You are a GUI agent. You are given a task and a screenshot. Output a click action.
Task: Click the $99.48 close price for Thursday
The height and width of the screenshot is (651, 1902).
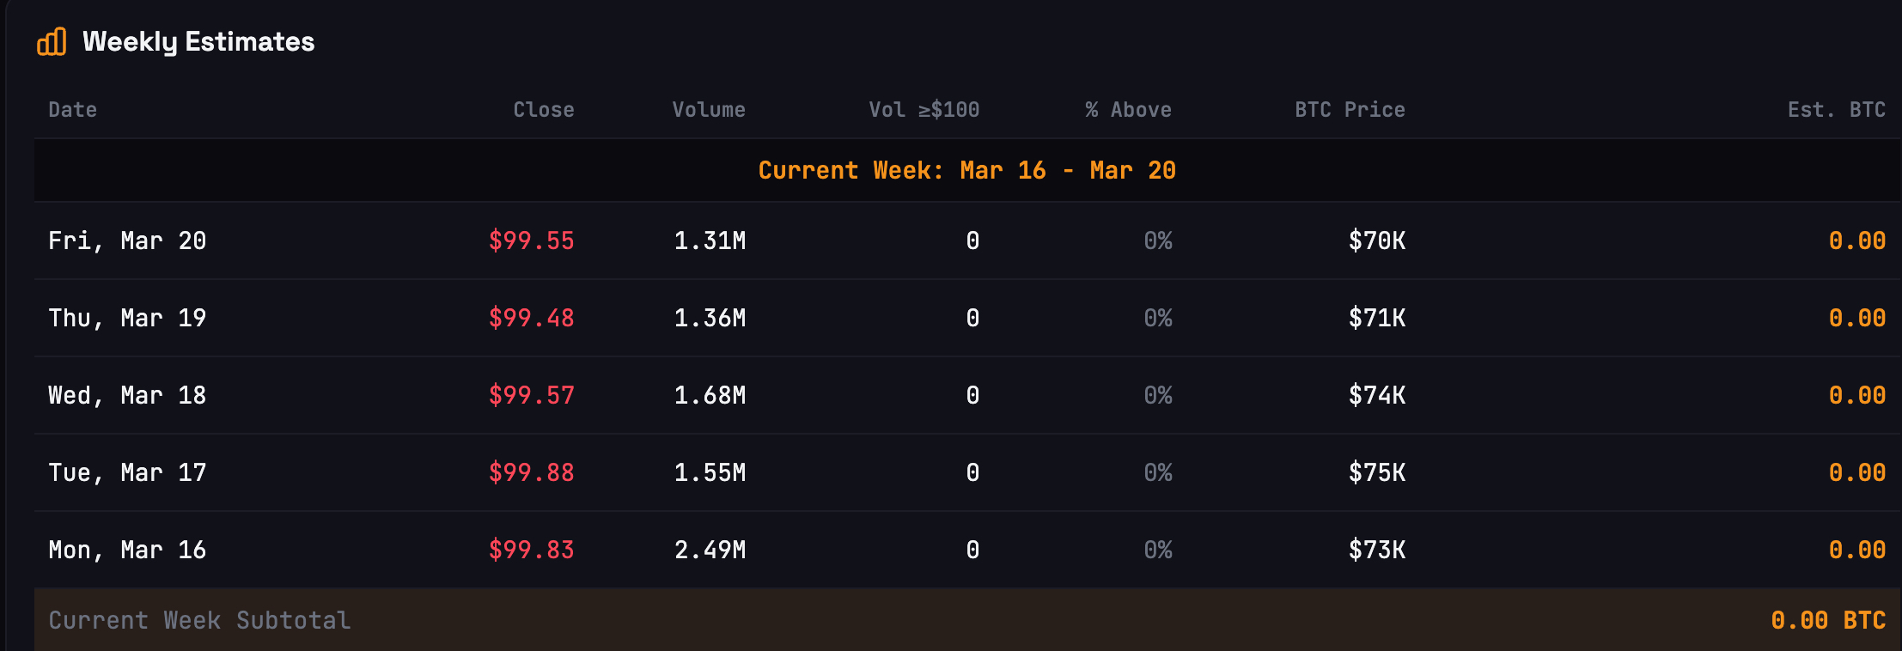click(x=531, y=318)
